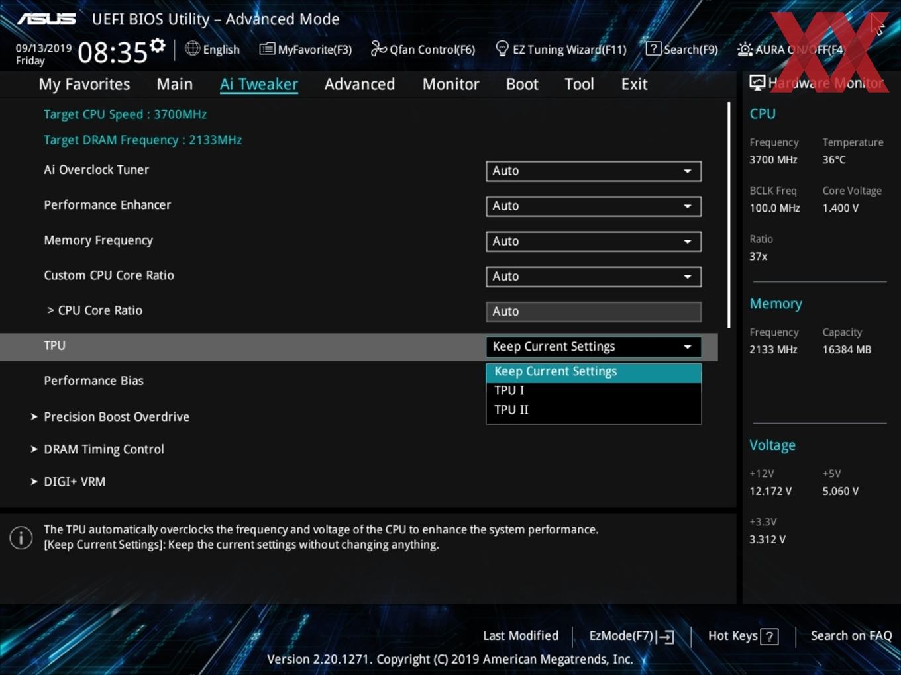Image resolution: width=901 pixels, height=675 pixels.
Task: Click the Custom CPU Core Ratio label
Action: point(109,275)
